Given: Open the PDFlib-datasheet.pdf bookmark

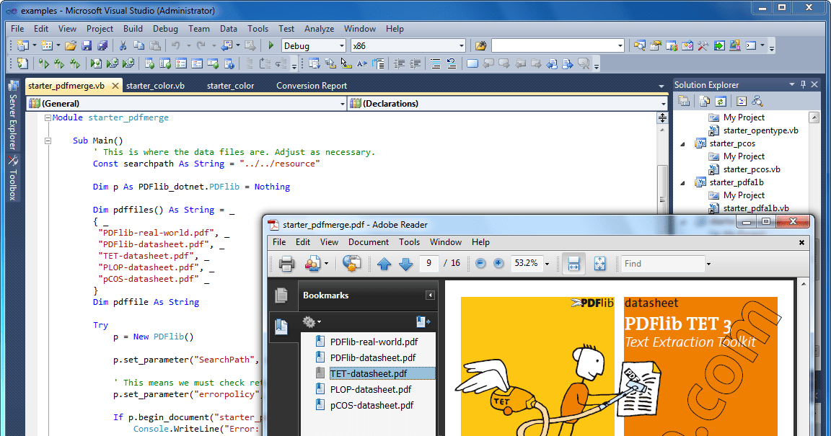Looking at the screenshot, I should pyautogui.click(x=373, y=357).
